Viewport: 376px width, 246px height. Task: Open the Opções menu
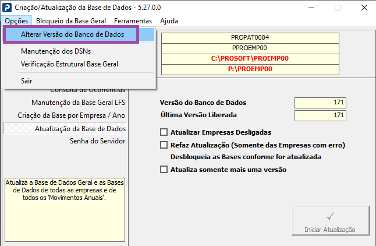16,21
